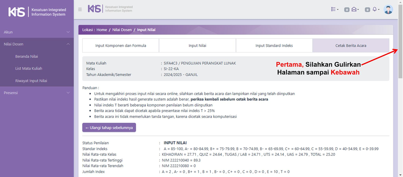The height and width of the screenshot is (177, 403).
Task: Click the hamburger menu icon
Action: coord(80,10)
